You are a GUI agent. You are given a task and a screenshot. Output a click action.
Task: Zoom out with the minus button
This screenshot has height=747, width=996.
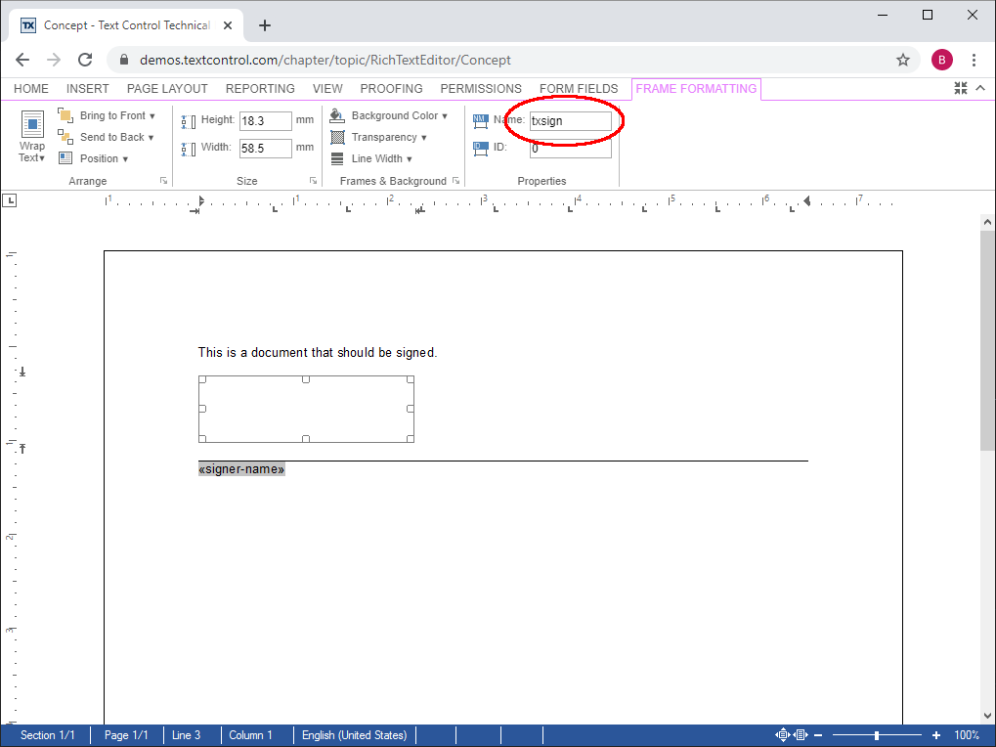point(818,735)
